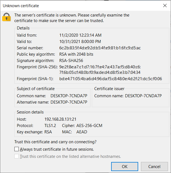
Task: Click the certificate serial number value
Action: 100,48
